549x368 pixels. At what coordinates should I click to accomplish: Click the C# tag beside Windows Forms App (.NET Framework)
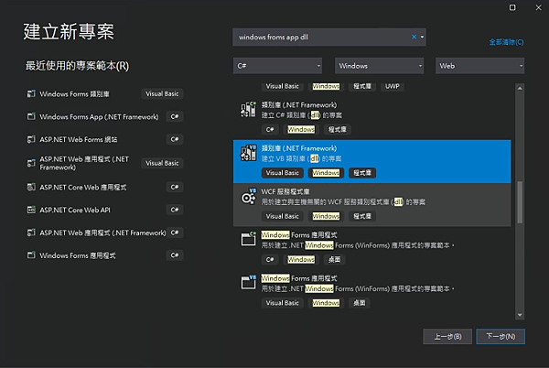(x=175, y=116)
